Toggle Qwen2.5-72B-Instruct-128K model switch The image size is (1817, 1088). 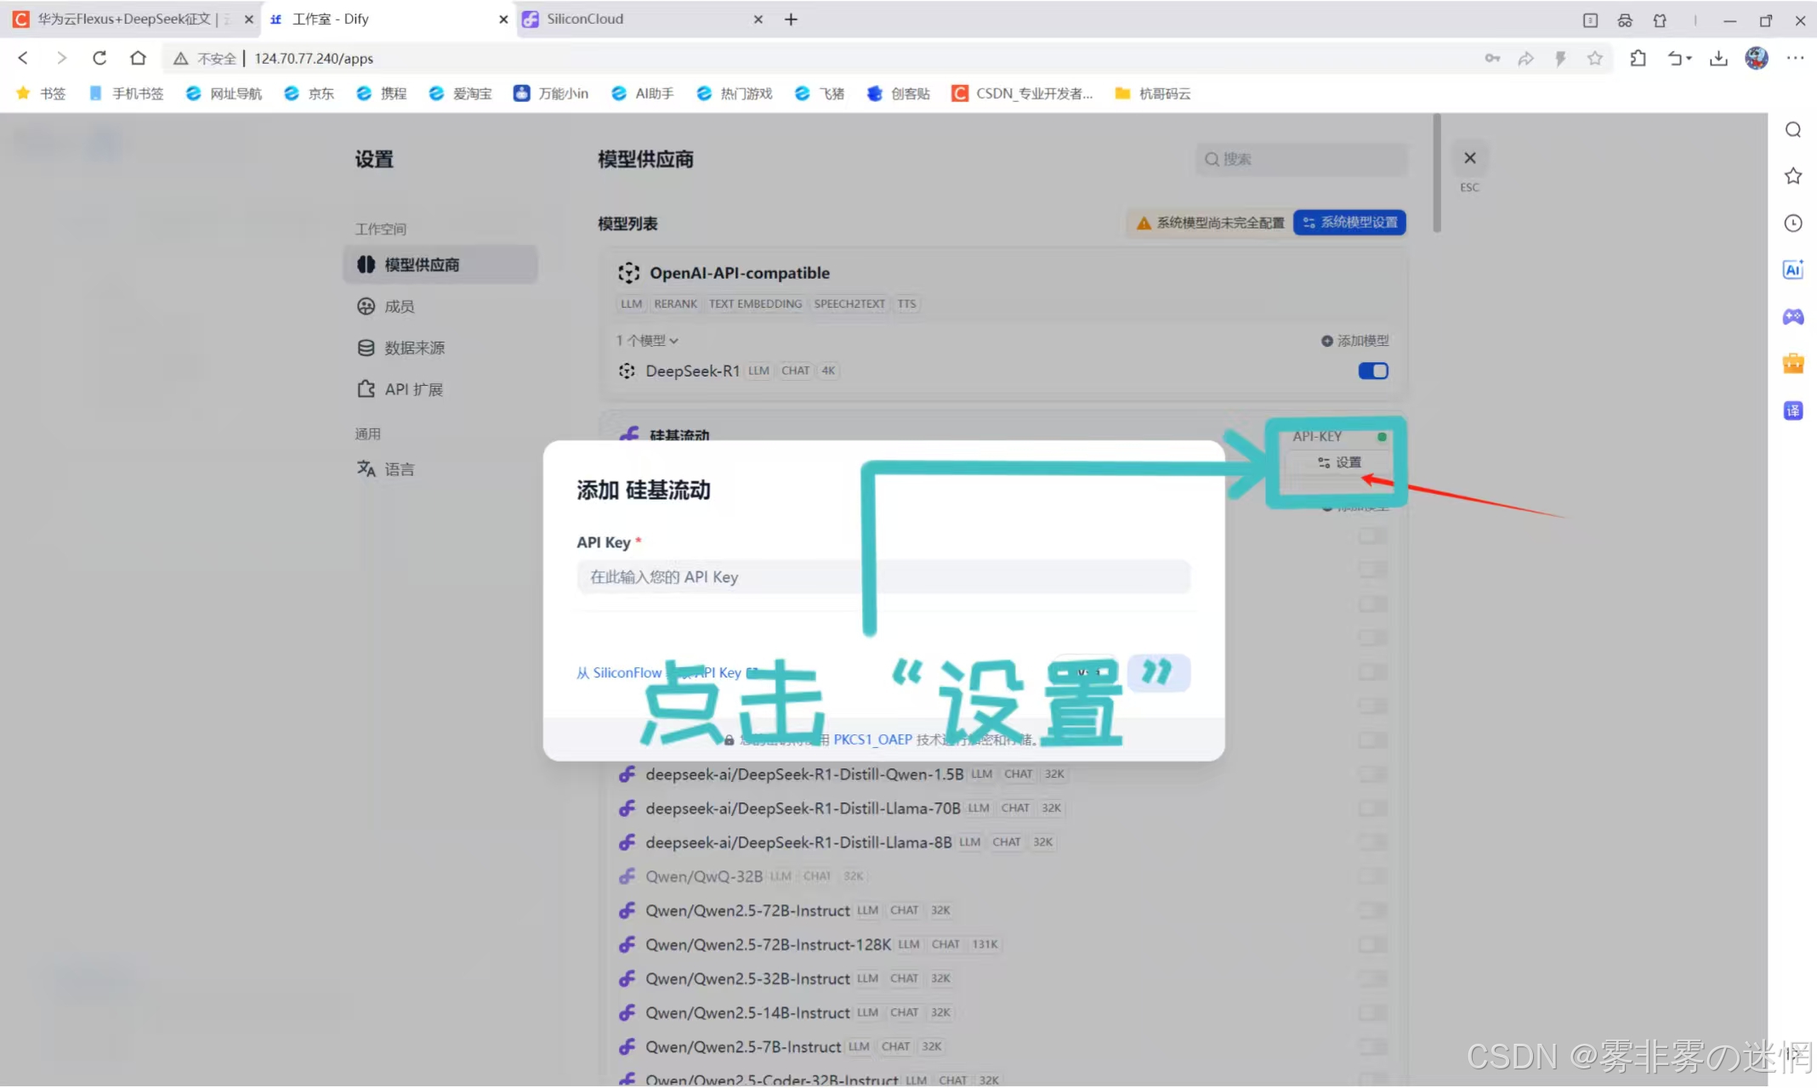coord(1372,944)
